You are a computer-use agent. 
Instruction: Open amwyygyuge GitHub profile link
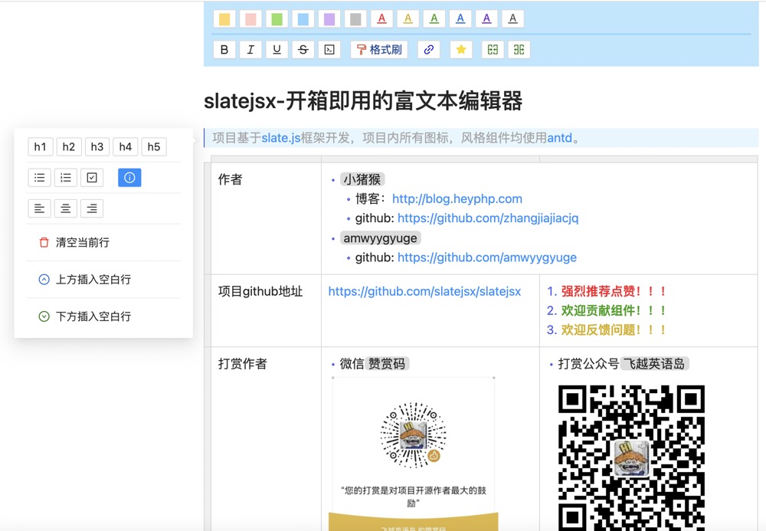[487, 257]
